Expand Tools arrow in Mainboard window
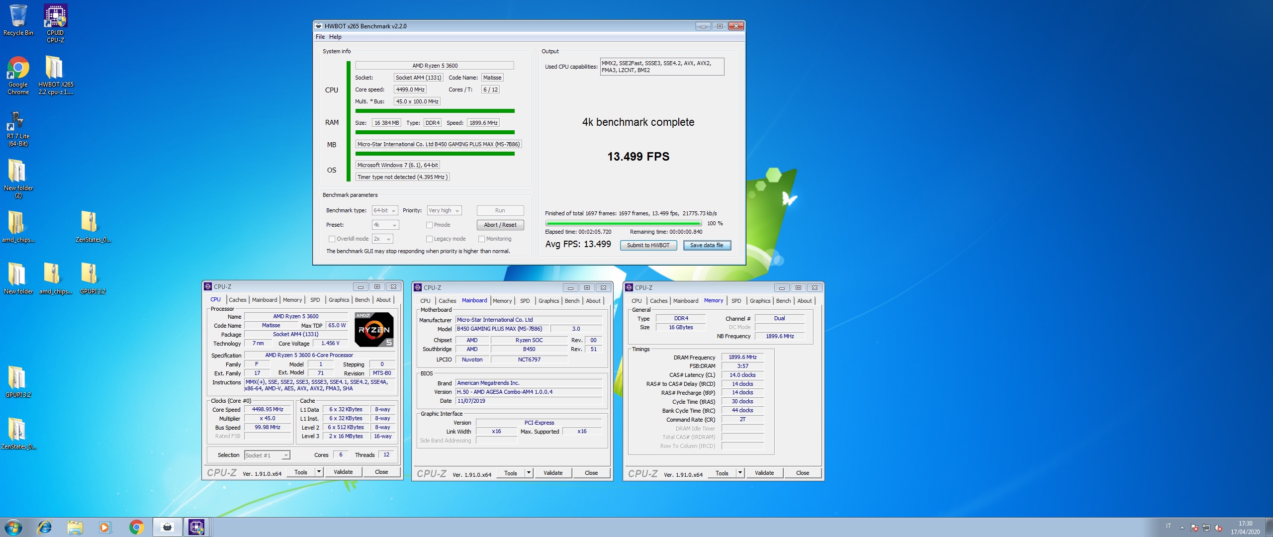 click(x=529, y=473)
